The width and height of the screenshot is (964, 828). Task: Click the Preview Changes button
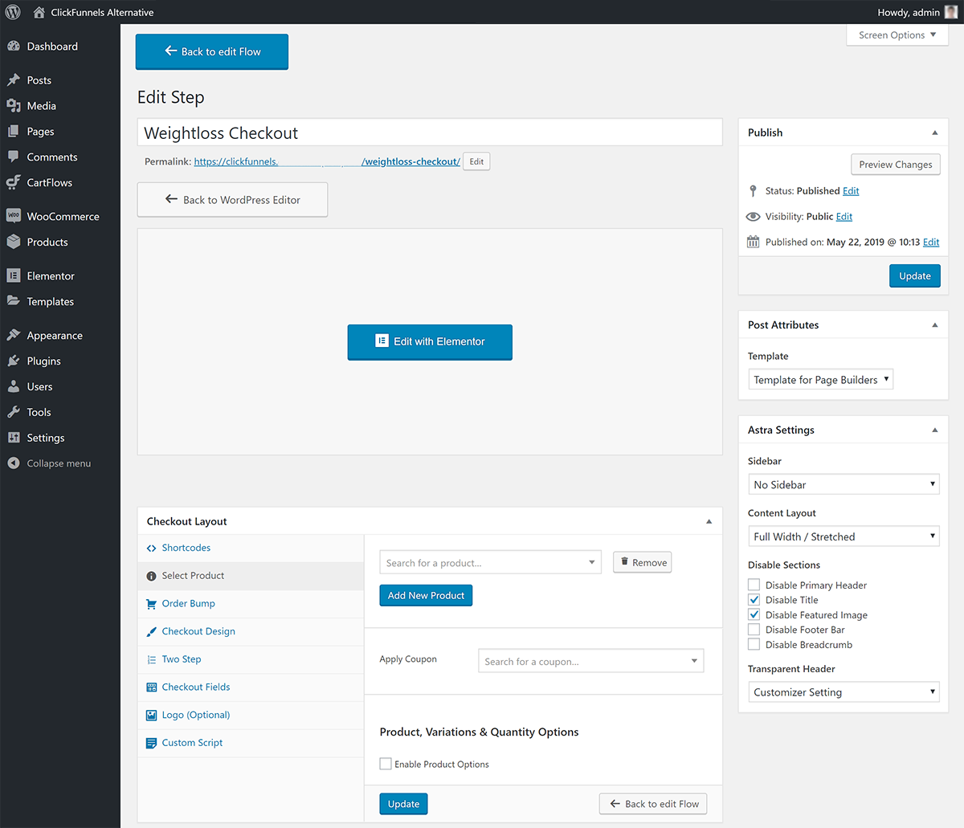[x=895, y=165]
